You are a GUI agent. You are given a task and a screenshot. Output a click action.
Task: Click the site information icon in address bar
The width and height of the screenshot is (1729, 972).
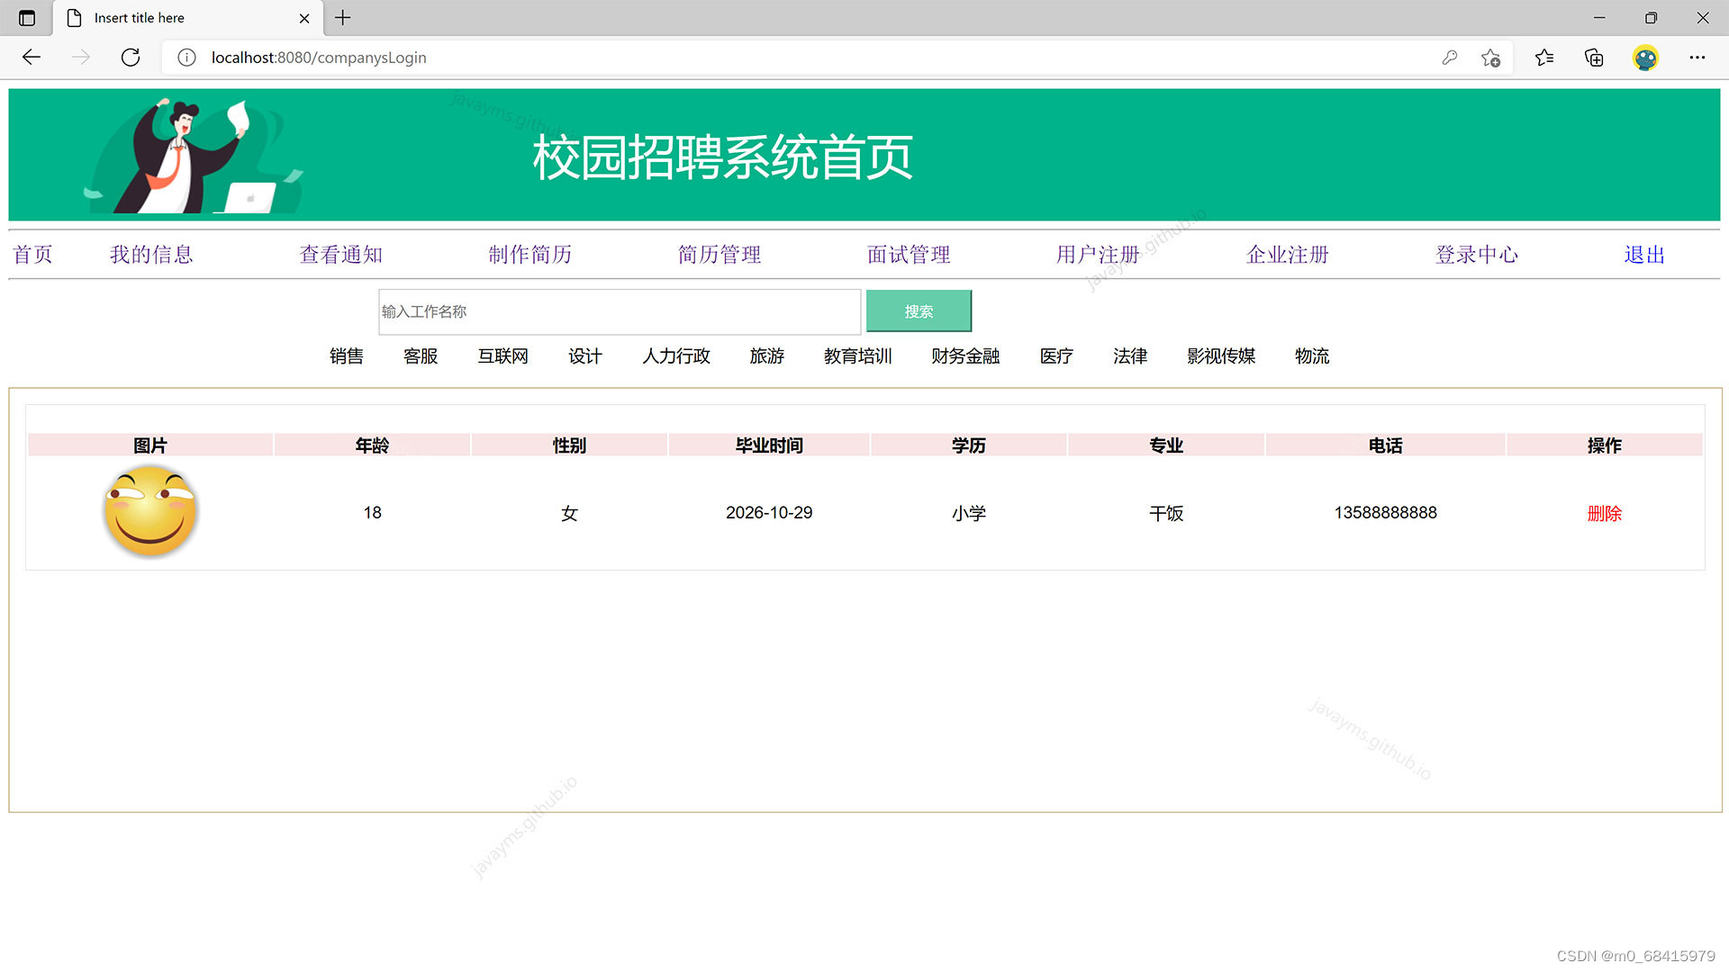(186, 58)
